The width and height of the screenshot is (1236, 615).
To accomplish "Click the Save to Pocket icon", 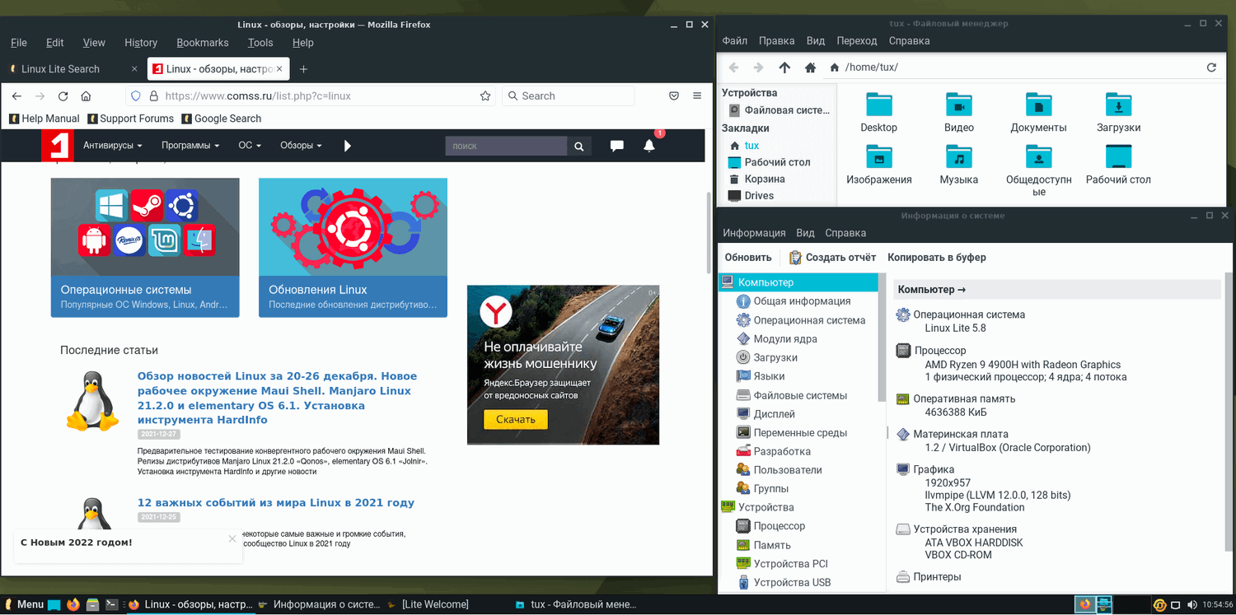I will click(673, 96).
